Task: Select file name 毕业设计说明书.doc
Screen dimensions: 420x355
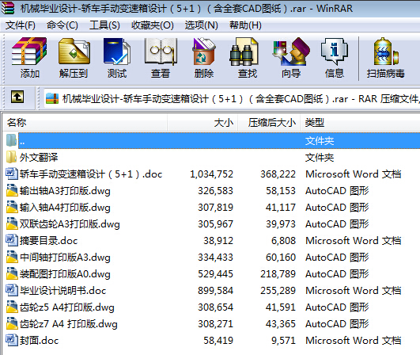Action: tap(62, 291)
